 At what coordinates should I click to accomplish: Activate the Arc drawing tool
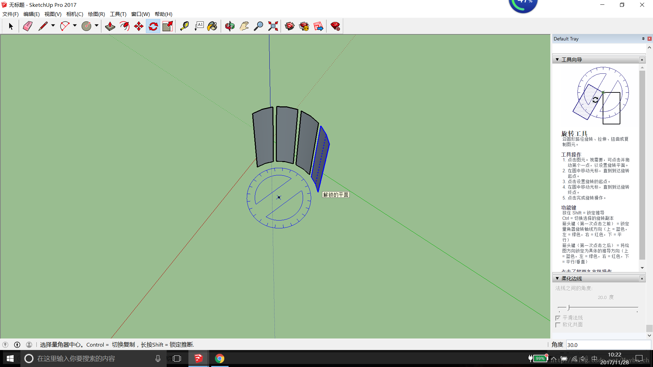pyautogui.click(x=65, y=26)
